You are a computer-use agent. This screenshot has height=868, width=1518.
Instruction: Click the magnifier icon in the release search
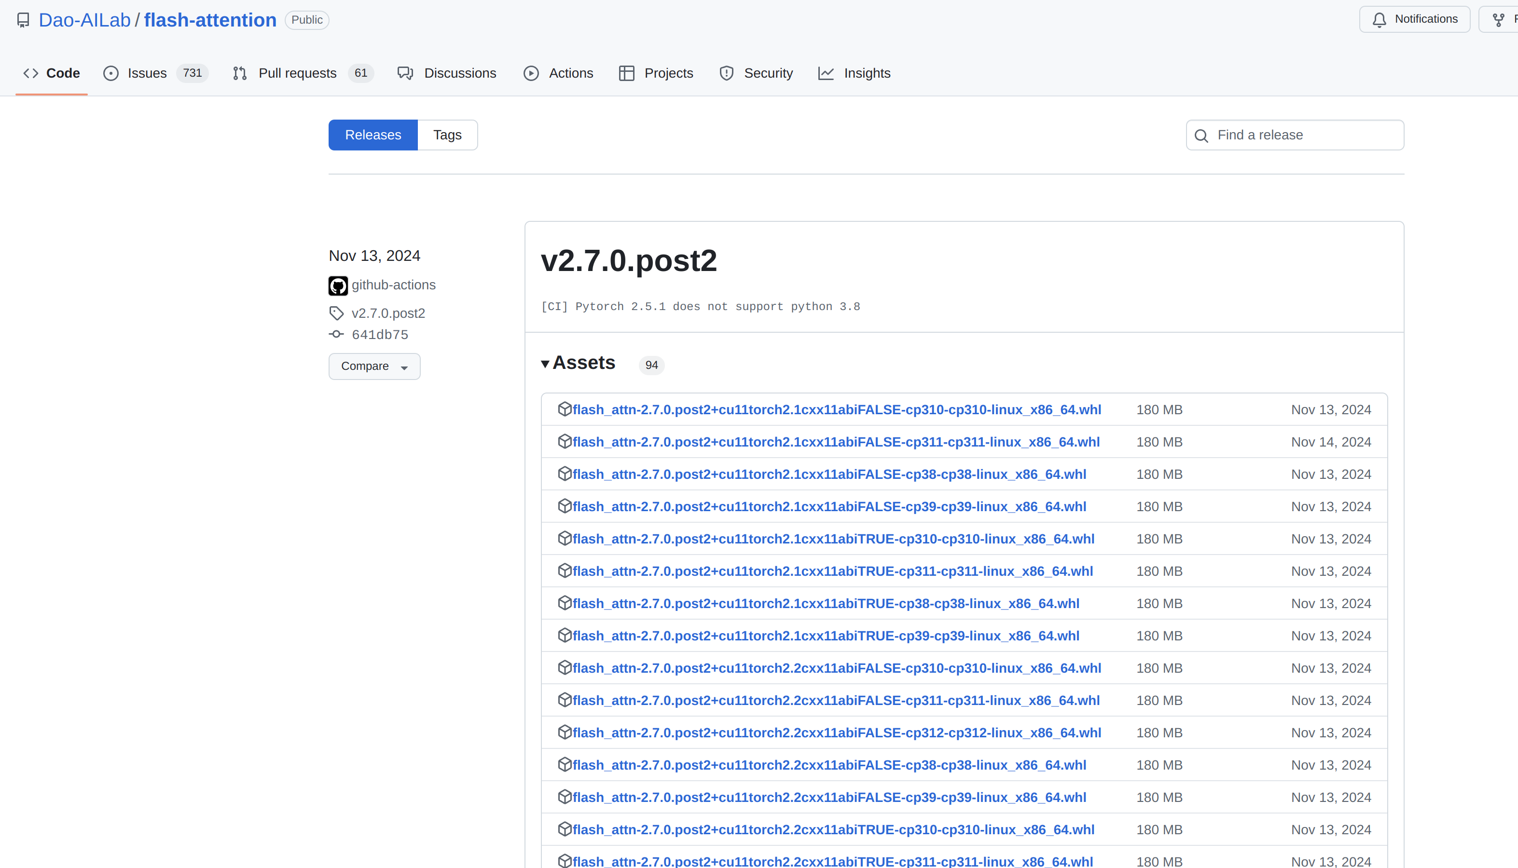tap(1201, 136)
